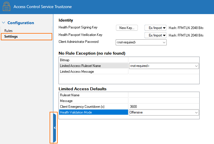The image size is (214, 144).
Task: Open Ex/Import menu for Verification Key
Action: click(x=155, y=35)
